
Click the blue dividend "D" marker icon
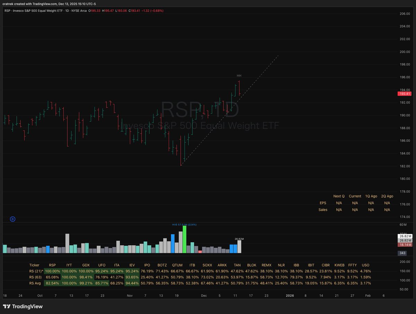[12, 219]
